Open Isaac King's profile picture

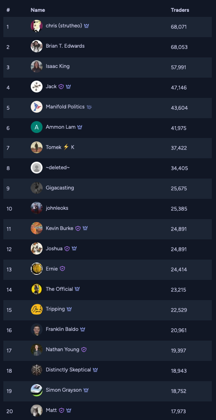(x=37, y=66)
